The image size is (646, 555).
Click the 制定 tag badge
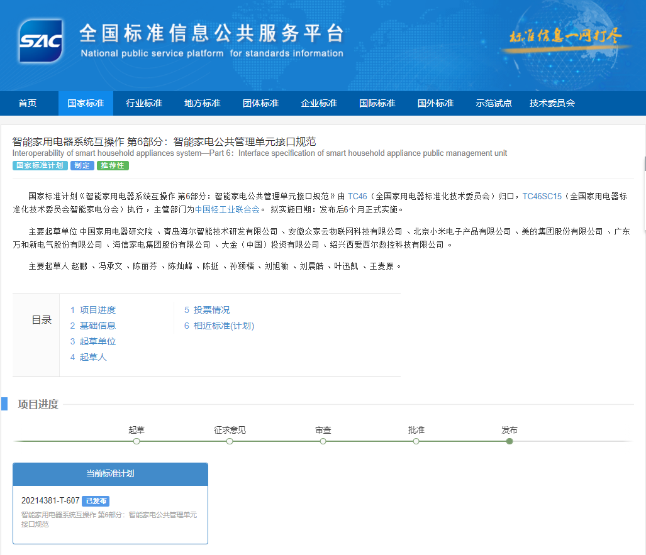coord(82,165)
